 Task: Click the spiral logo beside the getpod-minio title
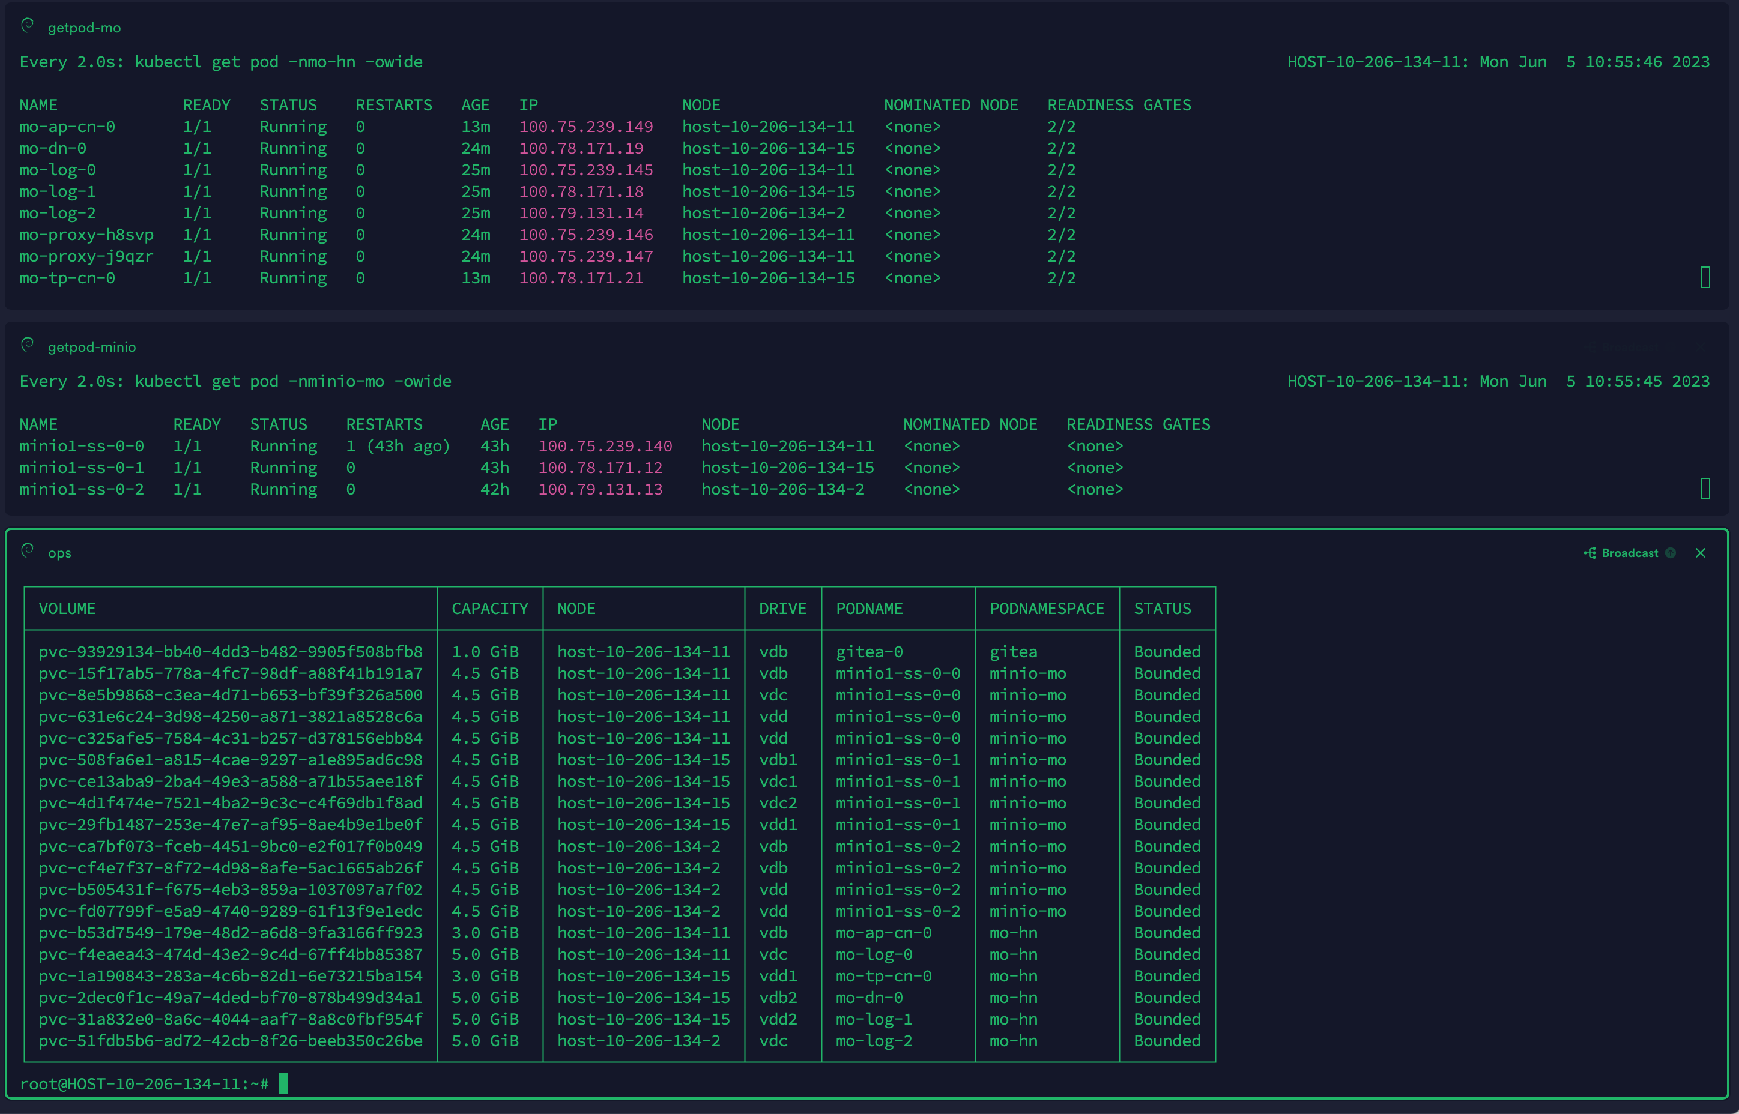pos(28,347)
